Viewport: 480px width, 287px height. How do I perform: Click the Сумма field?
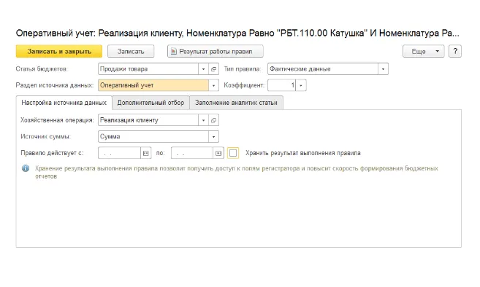[153, 137]
